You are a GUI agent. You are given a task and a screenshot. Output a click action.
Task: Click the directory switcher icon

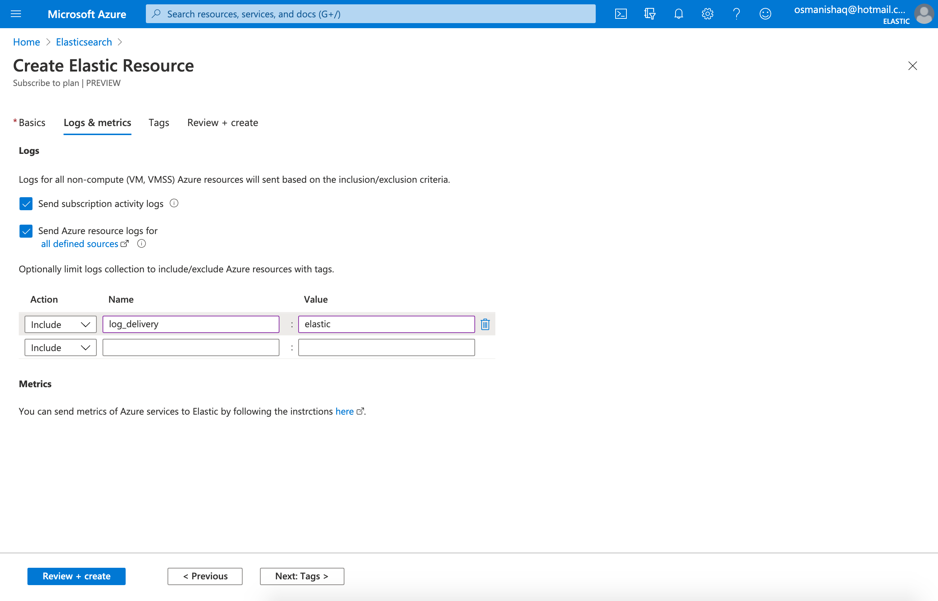pos(650,14)
